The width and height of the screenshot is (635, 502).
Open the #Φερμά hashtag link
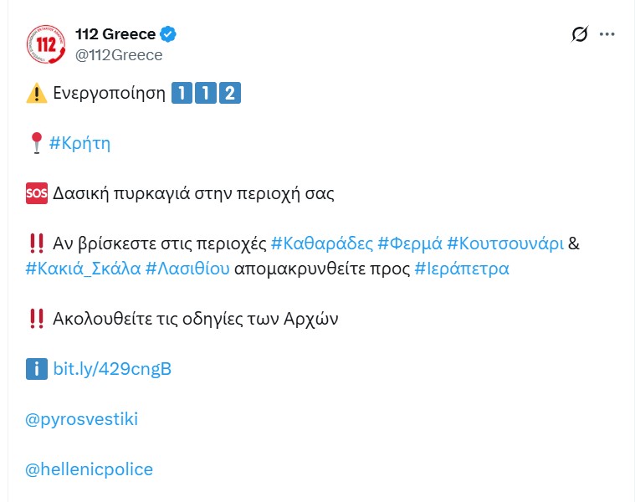point(409,243)
